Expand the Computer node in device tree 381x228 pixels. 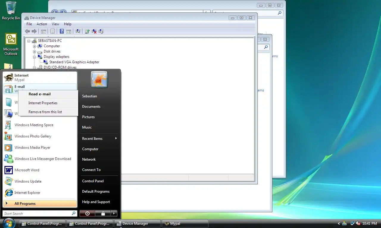35,46
